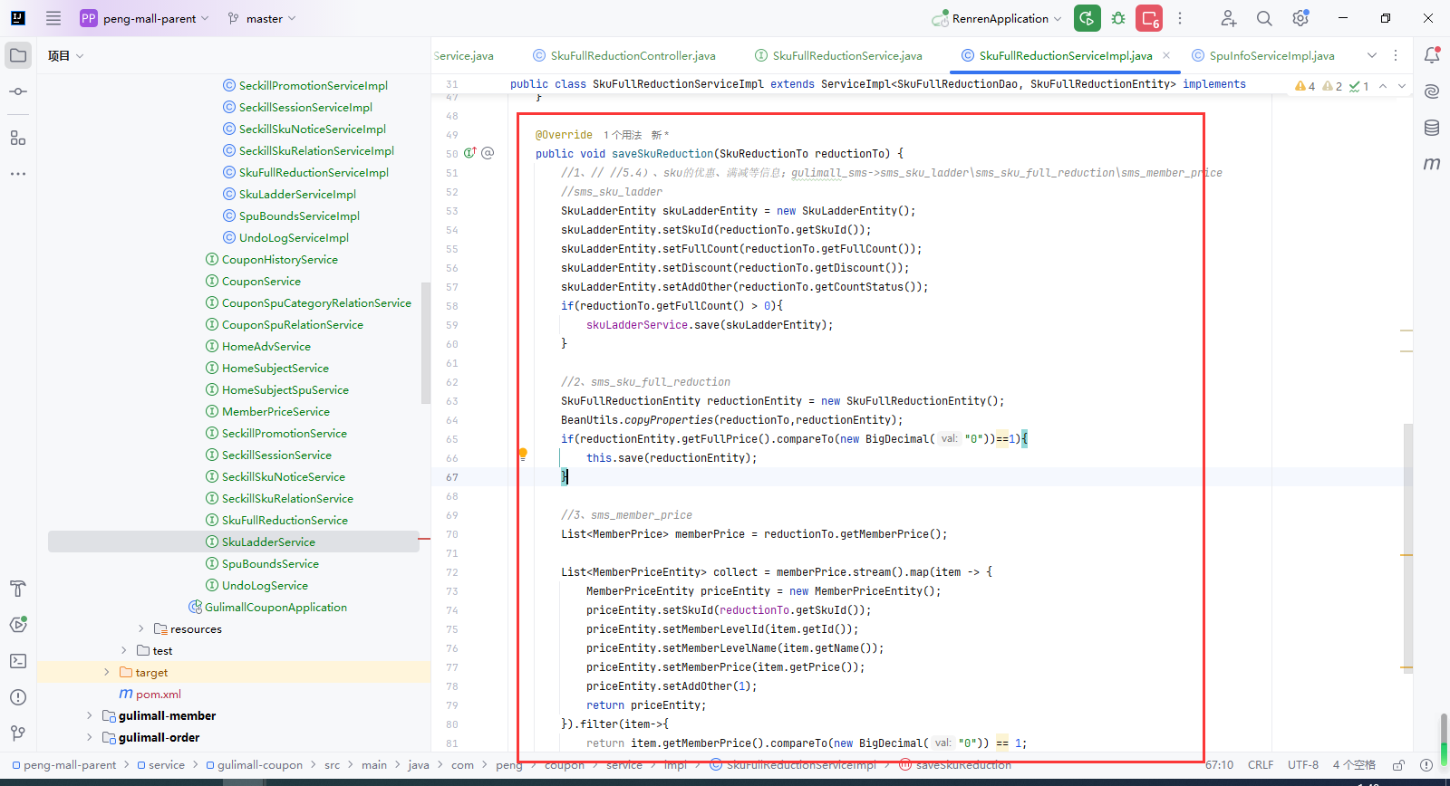Image resolution: width=1450 pixels, height=786 pixels.
Task: Open editor tab options menu
Action: pos(1396,55)
